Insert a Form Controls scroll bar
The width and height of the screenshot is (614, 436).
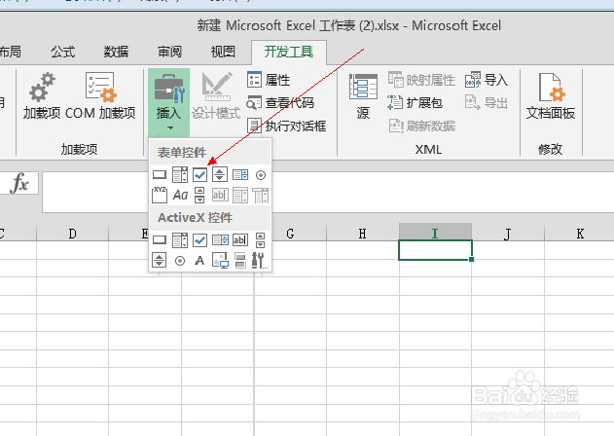click(199, 195)
